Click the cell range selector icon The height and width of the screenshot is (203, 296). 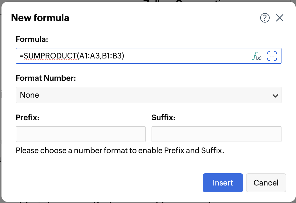(272, 56)
